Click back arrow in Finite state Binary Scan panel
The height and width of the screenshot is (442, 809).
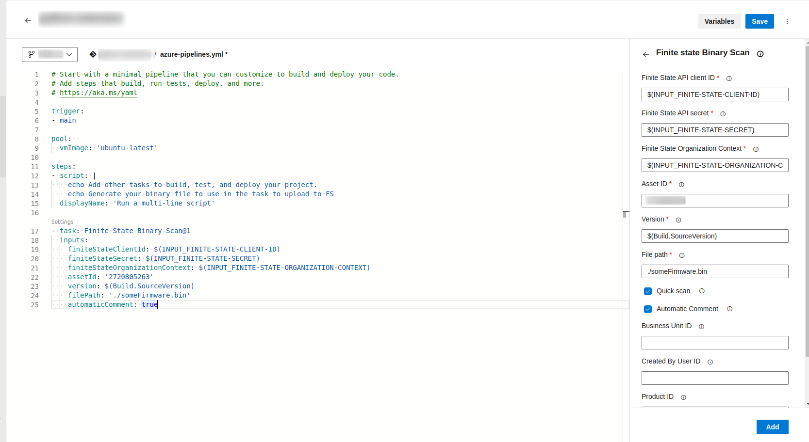[646, 54]
